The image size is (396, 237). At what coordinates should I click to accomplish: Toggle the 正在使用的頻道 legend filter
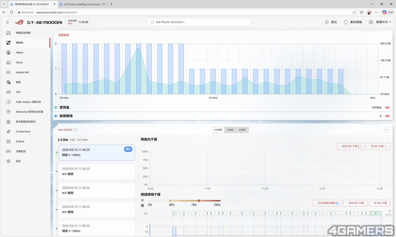pos(327,203)
